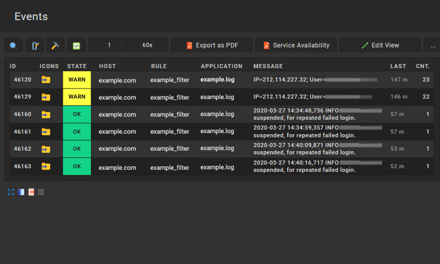Viewport: 440px width, 264px height.
Task: Click the yellow WARN state of event 46129
Action: (x=77, y=97)
